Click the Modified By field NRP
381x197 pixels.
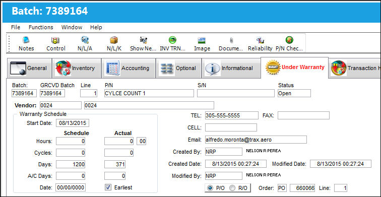click(x=224, y=176)
